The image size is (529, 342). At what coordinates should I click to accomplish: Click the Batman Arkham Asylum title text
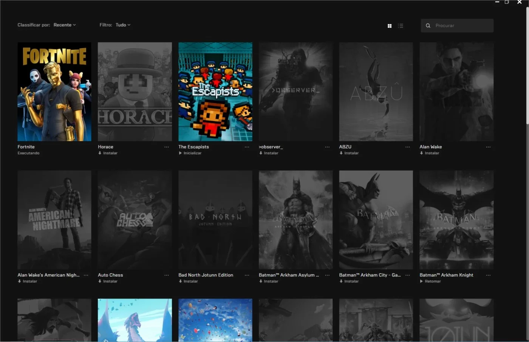(289, 275)
